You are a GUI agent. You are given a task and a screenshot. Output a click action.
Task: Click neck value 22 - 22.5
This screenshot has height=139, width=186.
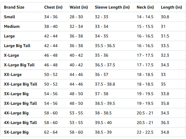click(x=145, y=132)
